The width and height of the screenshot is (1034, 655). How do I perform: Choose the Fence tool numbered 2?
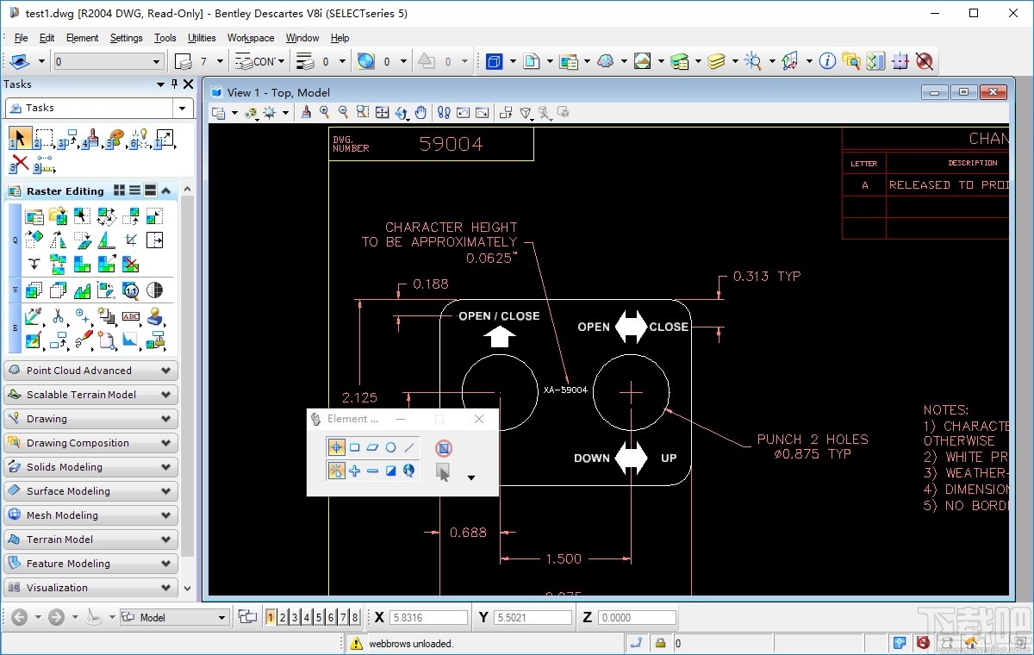[44, 138]
